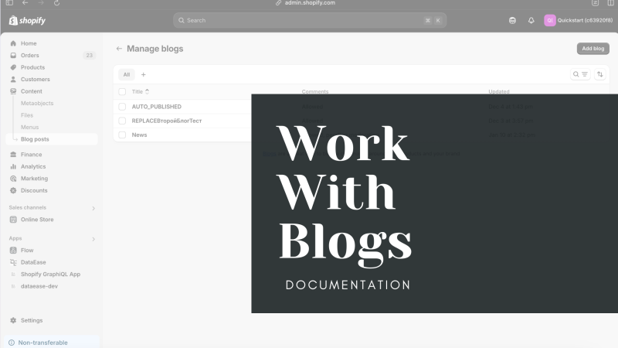The height and width of the screenshot is (348, 618).
Task: Click the Updated column header
Action: pyautogui.click(x=499, y=91)
